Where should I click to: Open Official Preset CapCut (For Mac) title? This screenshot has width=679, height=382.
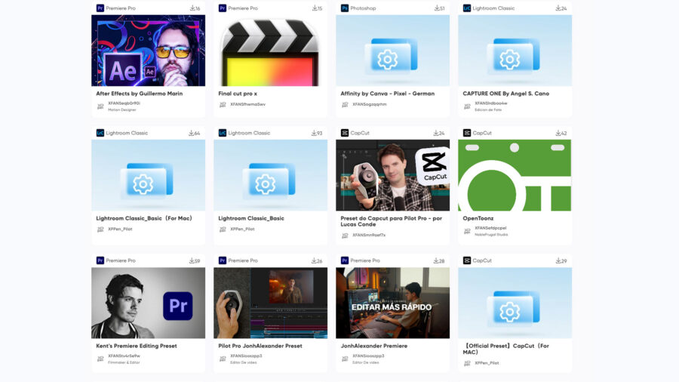(x=505, y=349)
